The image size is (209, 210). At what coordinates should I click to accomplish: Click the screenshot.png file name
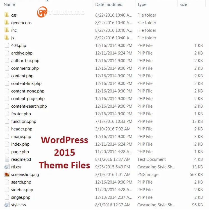pos(25,175)
